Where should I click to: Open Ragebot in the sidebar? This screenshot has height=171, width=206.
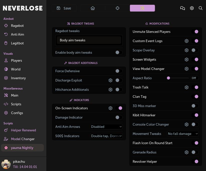pos(17,26)
